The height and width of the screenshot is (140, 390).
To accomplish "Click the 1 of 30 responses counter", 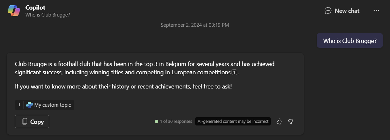I will pos(176,122).
